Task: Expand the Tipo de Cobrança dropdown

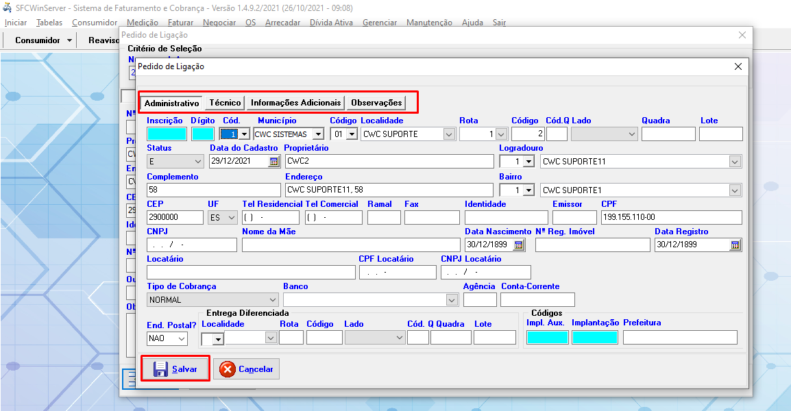Action: click(x=273, y=300)
